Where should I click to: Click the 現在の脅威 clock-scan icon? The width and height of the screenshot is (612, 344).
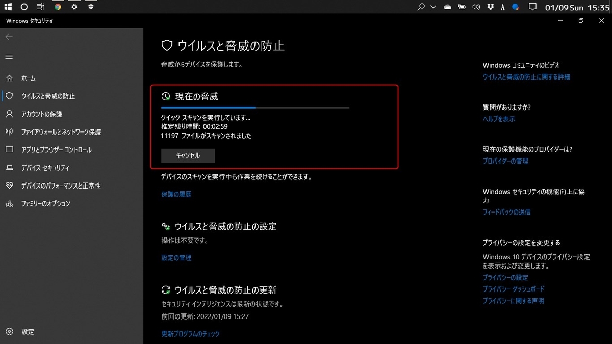[x=166, y=96]
